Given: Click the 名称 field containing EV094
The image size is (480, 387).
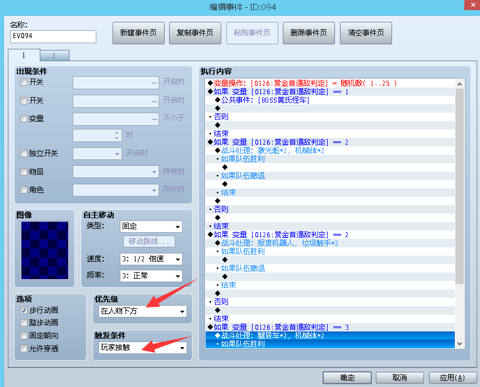Looking at the screenshot, I should [53, 36].
